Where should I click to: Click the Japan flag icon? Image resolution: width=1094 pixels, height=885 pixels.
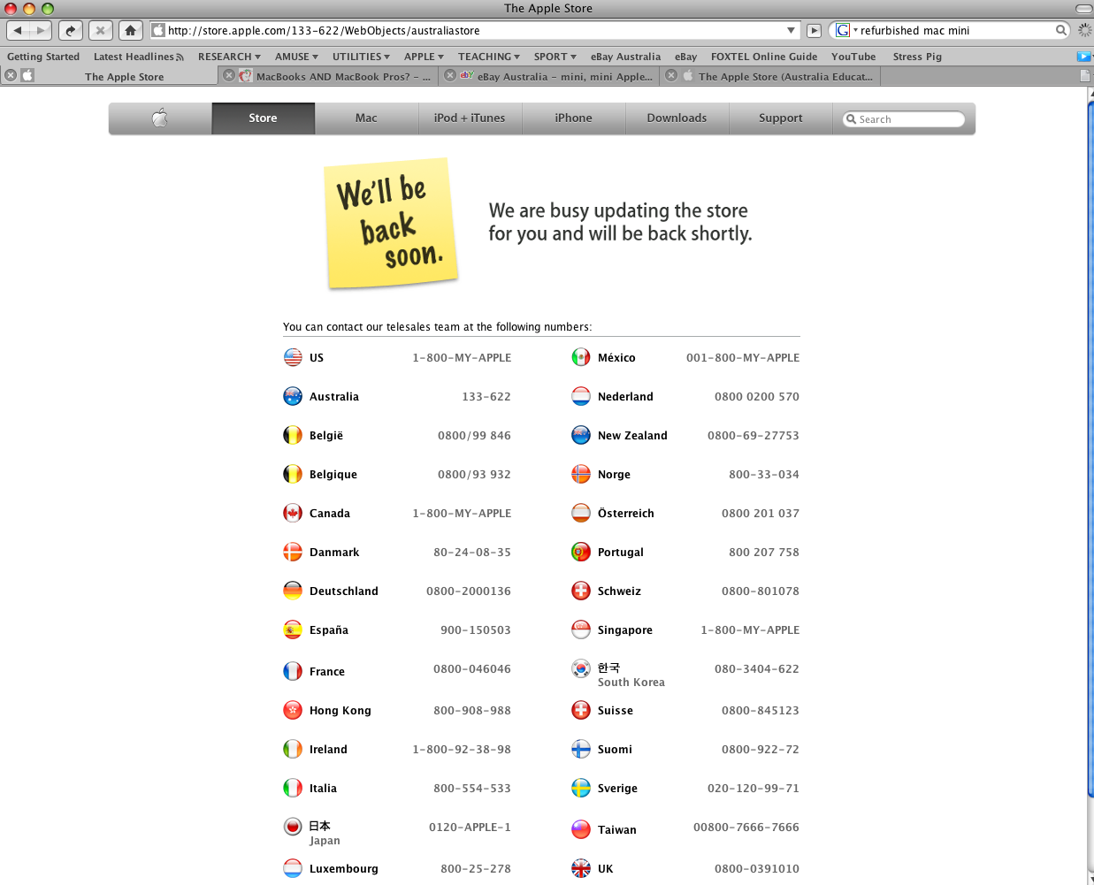[x=293, y=827]
